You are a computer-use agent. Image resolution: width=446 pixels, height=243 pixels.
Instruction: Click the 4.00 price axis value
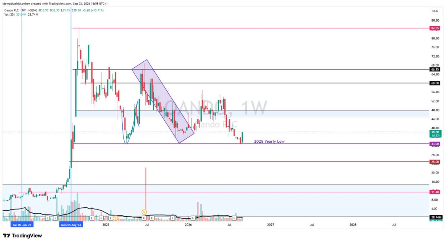435,208
